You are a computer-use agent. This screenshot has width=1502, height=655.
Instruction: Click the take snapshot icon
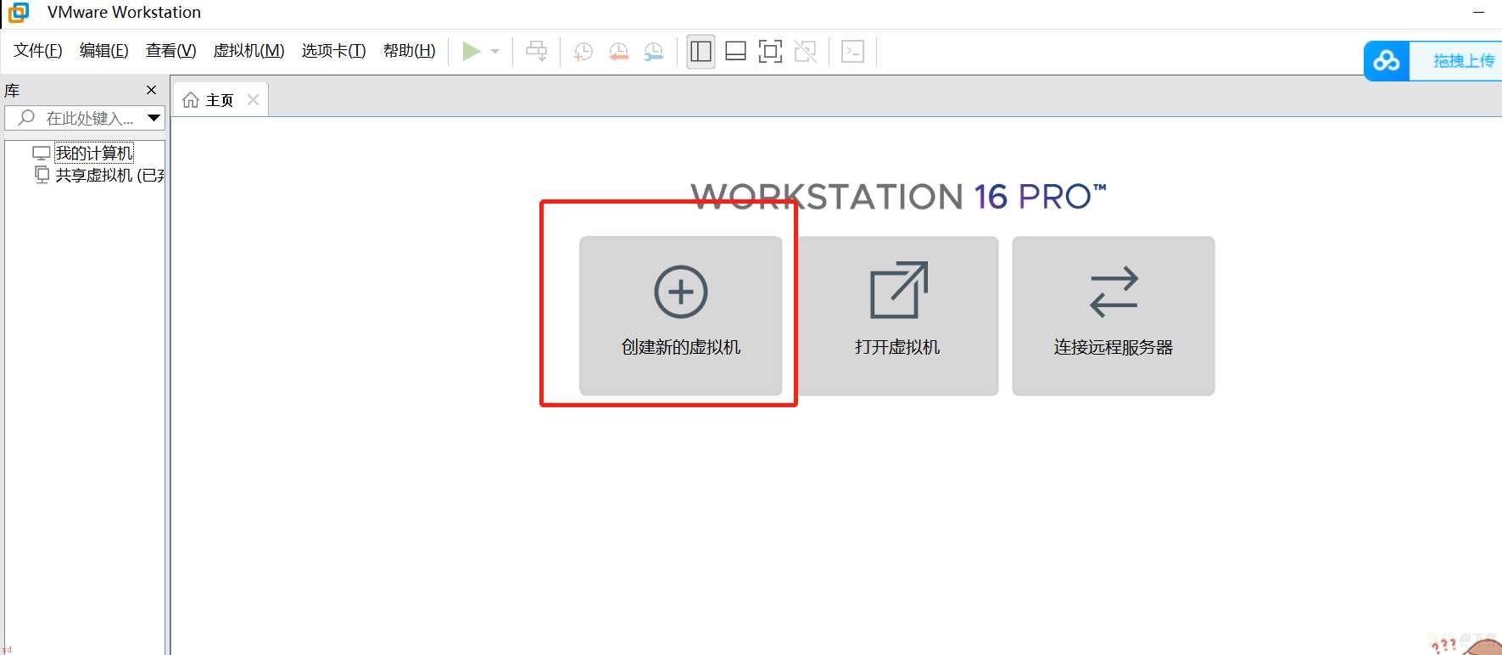point(583,52)
